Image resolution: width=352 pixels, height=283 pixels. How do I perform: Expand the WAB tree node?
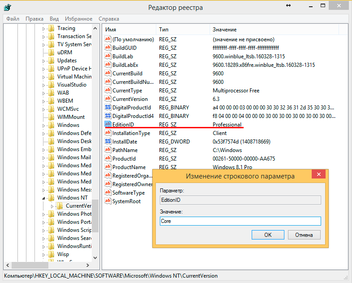43,93
